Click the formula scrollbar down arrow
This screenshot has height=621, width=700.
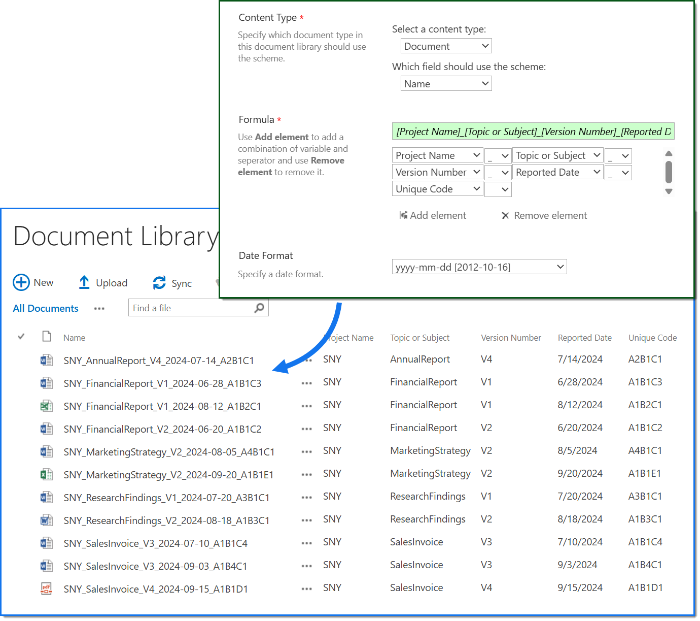tap(669, 191)
